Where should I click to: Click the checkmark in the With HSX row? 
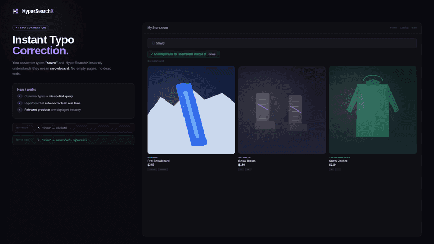[38, 140]
